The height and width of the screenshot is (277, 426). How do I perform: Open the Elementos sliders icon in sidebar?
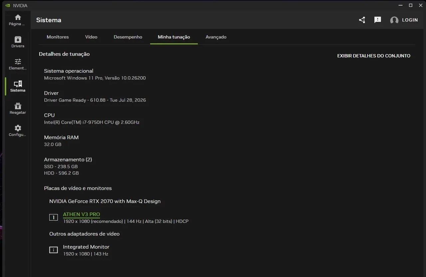[x=18, y=61]
